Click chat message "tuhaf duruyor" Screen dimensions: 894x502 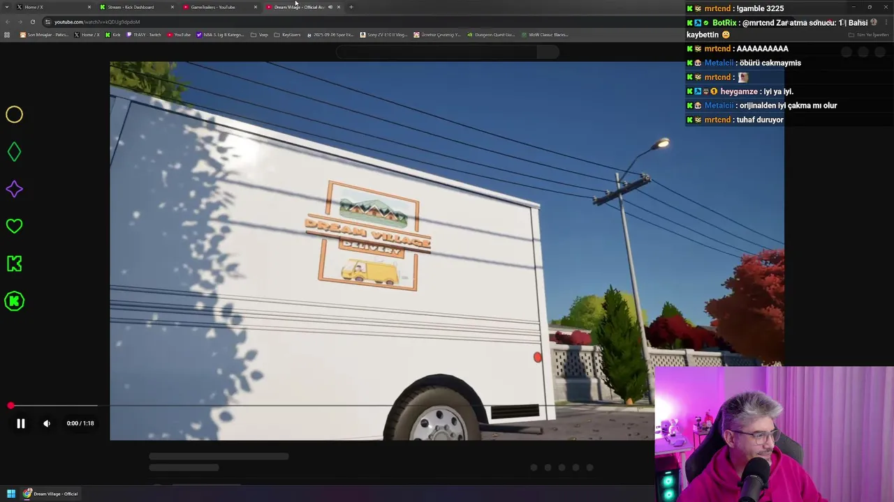click(760, 120)
